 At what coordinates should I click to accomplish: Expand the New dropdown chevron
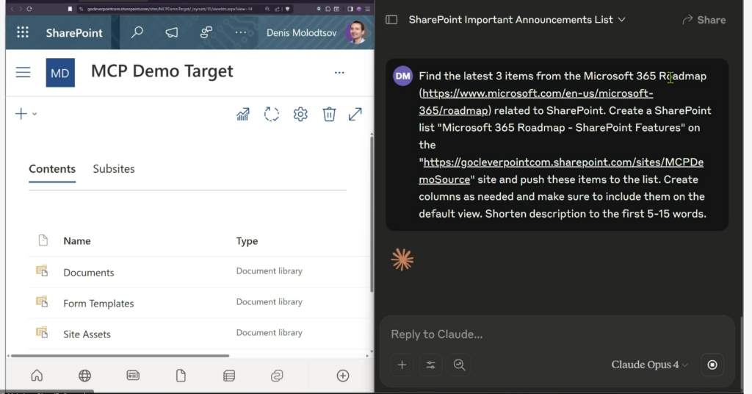(35, 114)
